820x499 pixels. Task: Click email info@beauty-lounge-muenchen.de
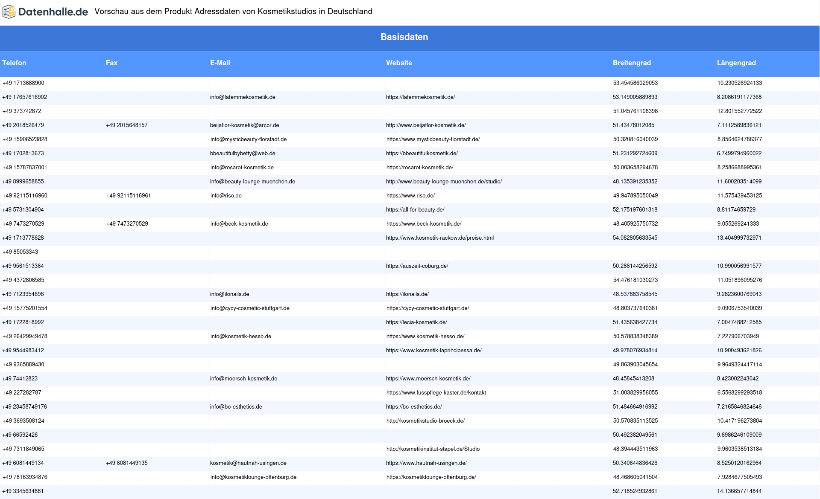(x=252, y=182)
